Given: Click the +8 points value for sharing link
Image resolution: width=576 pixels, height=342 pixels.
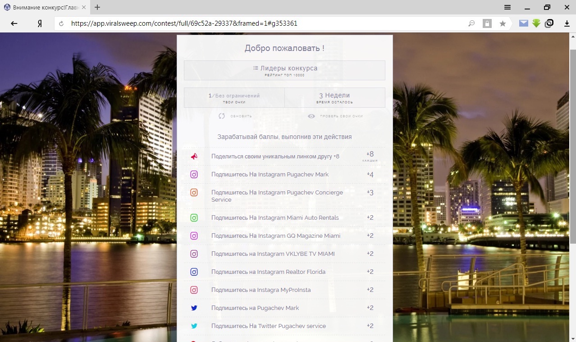Looking at the screenshot, I should pyautogui.click(x=370, y=154).
